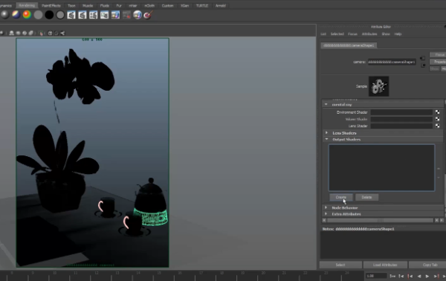446x281 pixels.
Task: Click the Environment Shader checker map button
Action: [x=438, y=112]
